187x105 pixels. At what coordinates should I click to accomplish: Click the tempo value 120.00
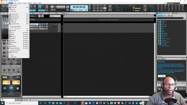click(x=81, y=10)
